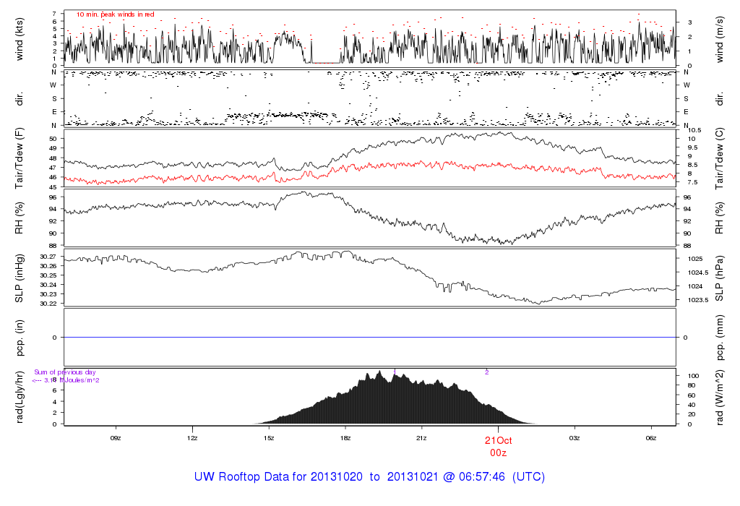Screen dimensions: 740x506
Task: Click the '30.27' pressure tick value
Action: (48, 257)
